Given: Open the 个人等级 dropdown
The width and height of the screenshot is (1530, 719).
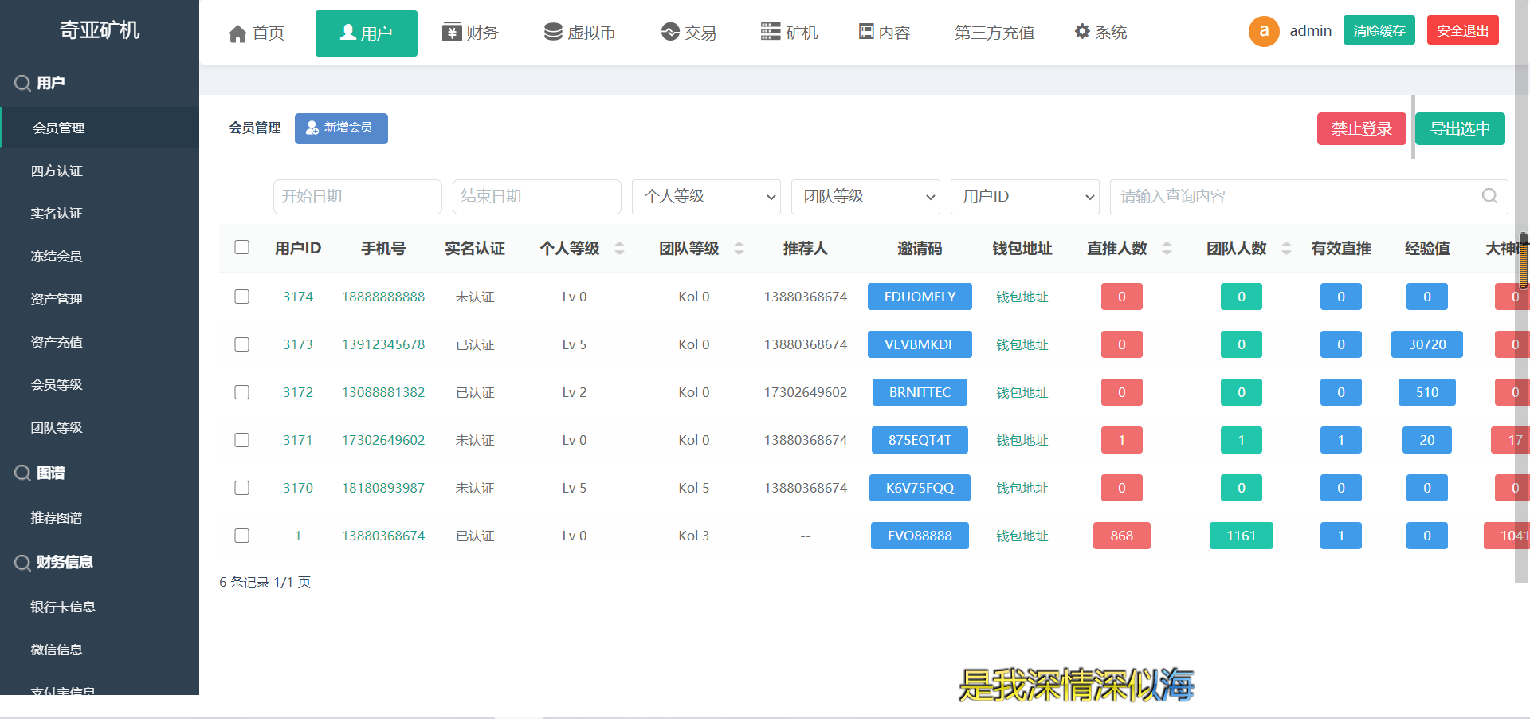Looking at the screenshot, I should (x=706, y=196).
